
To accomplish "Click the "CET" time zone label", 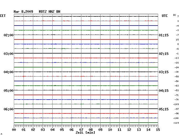I will click(x=3, y=16).
